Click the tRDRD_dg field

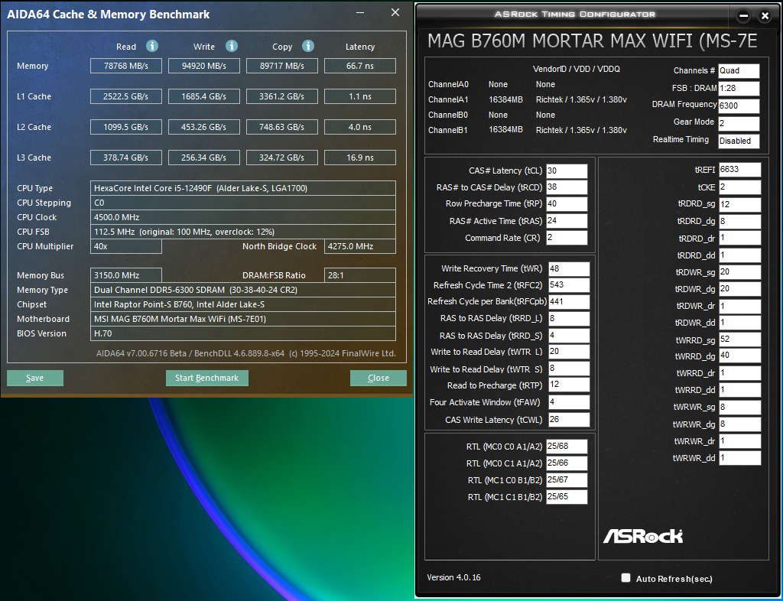click(x=739, y=221)
